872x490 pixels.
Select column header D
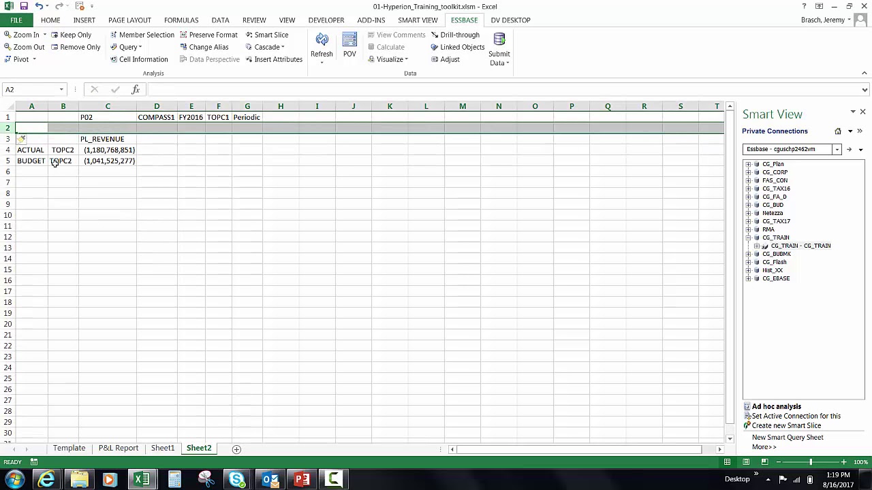click(156, 106)
